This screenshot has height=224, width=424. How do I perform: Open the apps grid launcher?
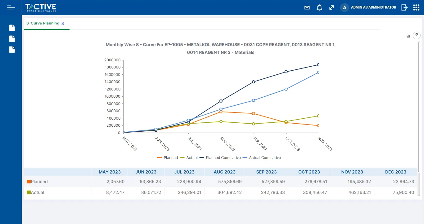click(x=416, y=7)
